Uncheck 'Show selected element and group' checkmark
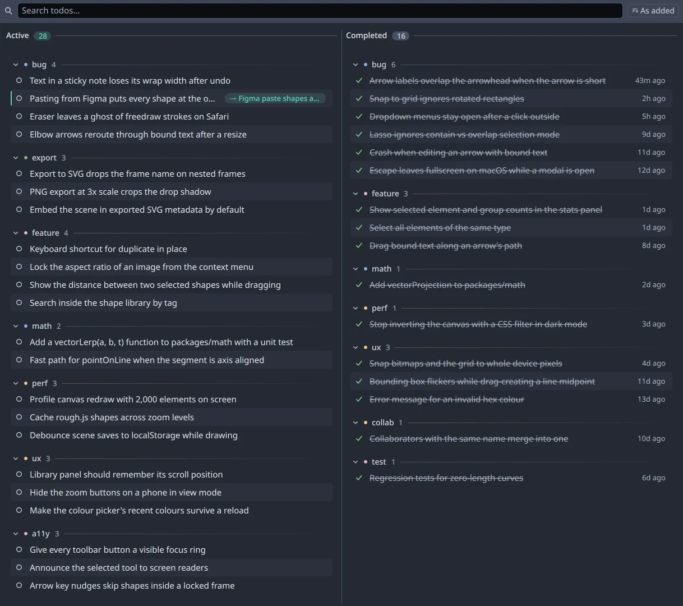 [359, 209]
